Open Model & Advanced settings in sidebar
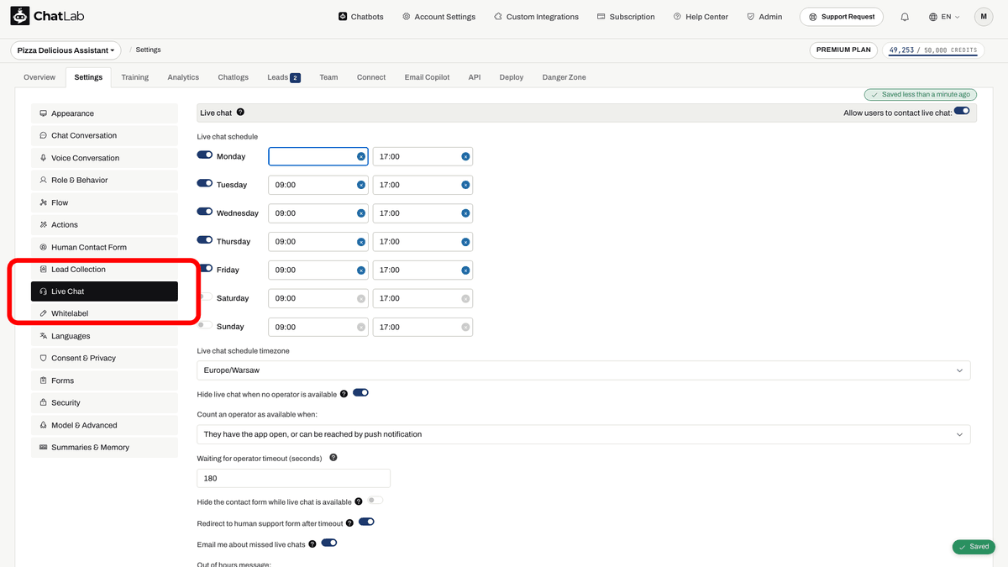The image size is (1008, 567). (x=104, y=426)
